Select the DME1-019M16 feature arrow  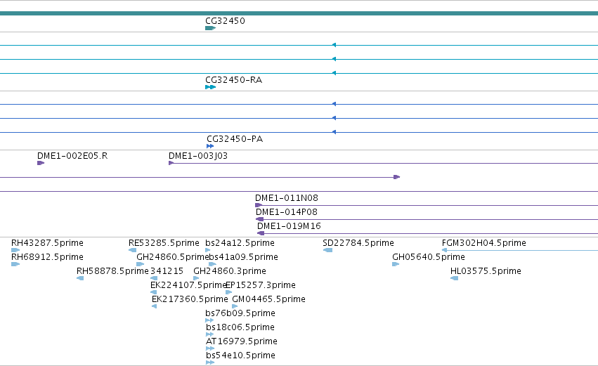[x=261, y=234]
